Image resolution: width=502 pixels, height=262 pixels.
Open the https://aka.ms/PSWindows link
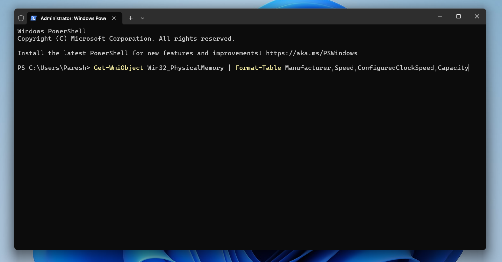(x=312, y=53)
